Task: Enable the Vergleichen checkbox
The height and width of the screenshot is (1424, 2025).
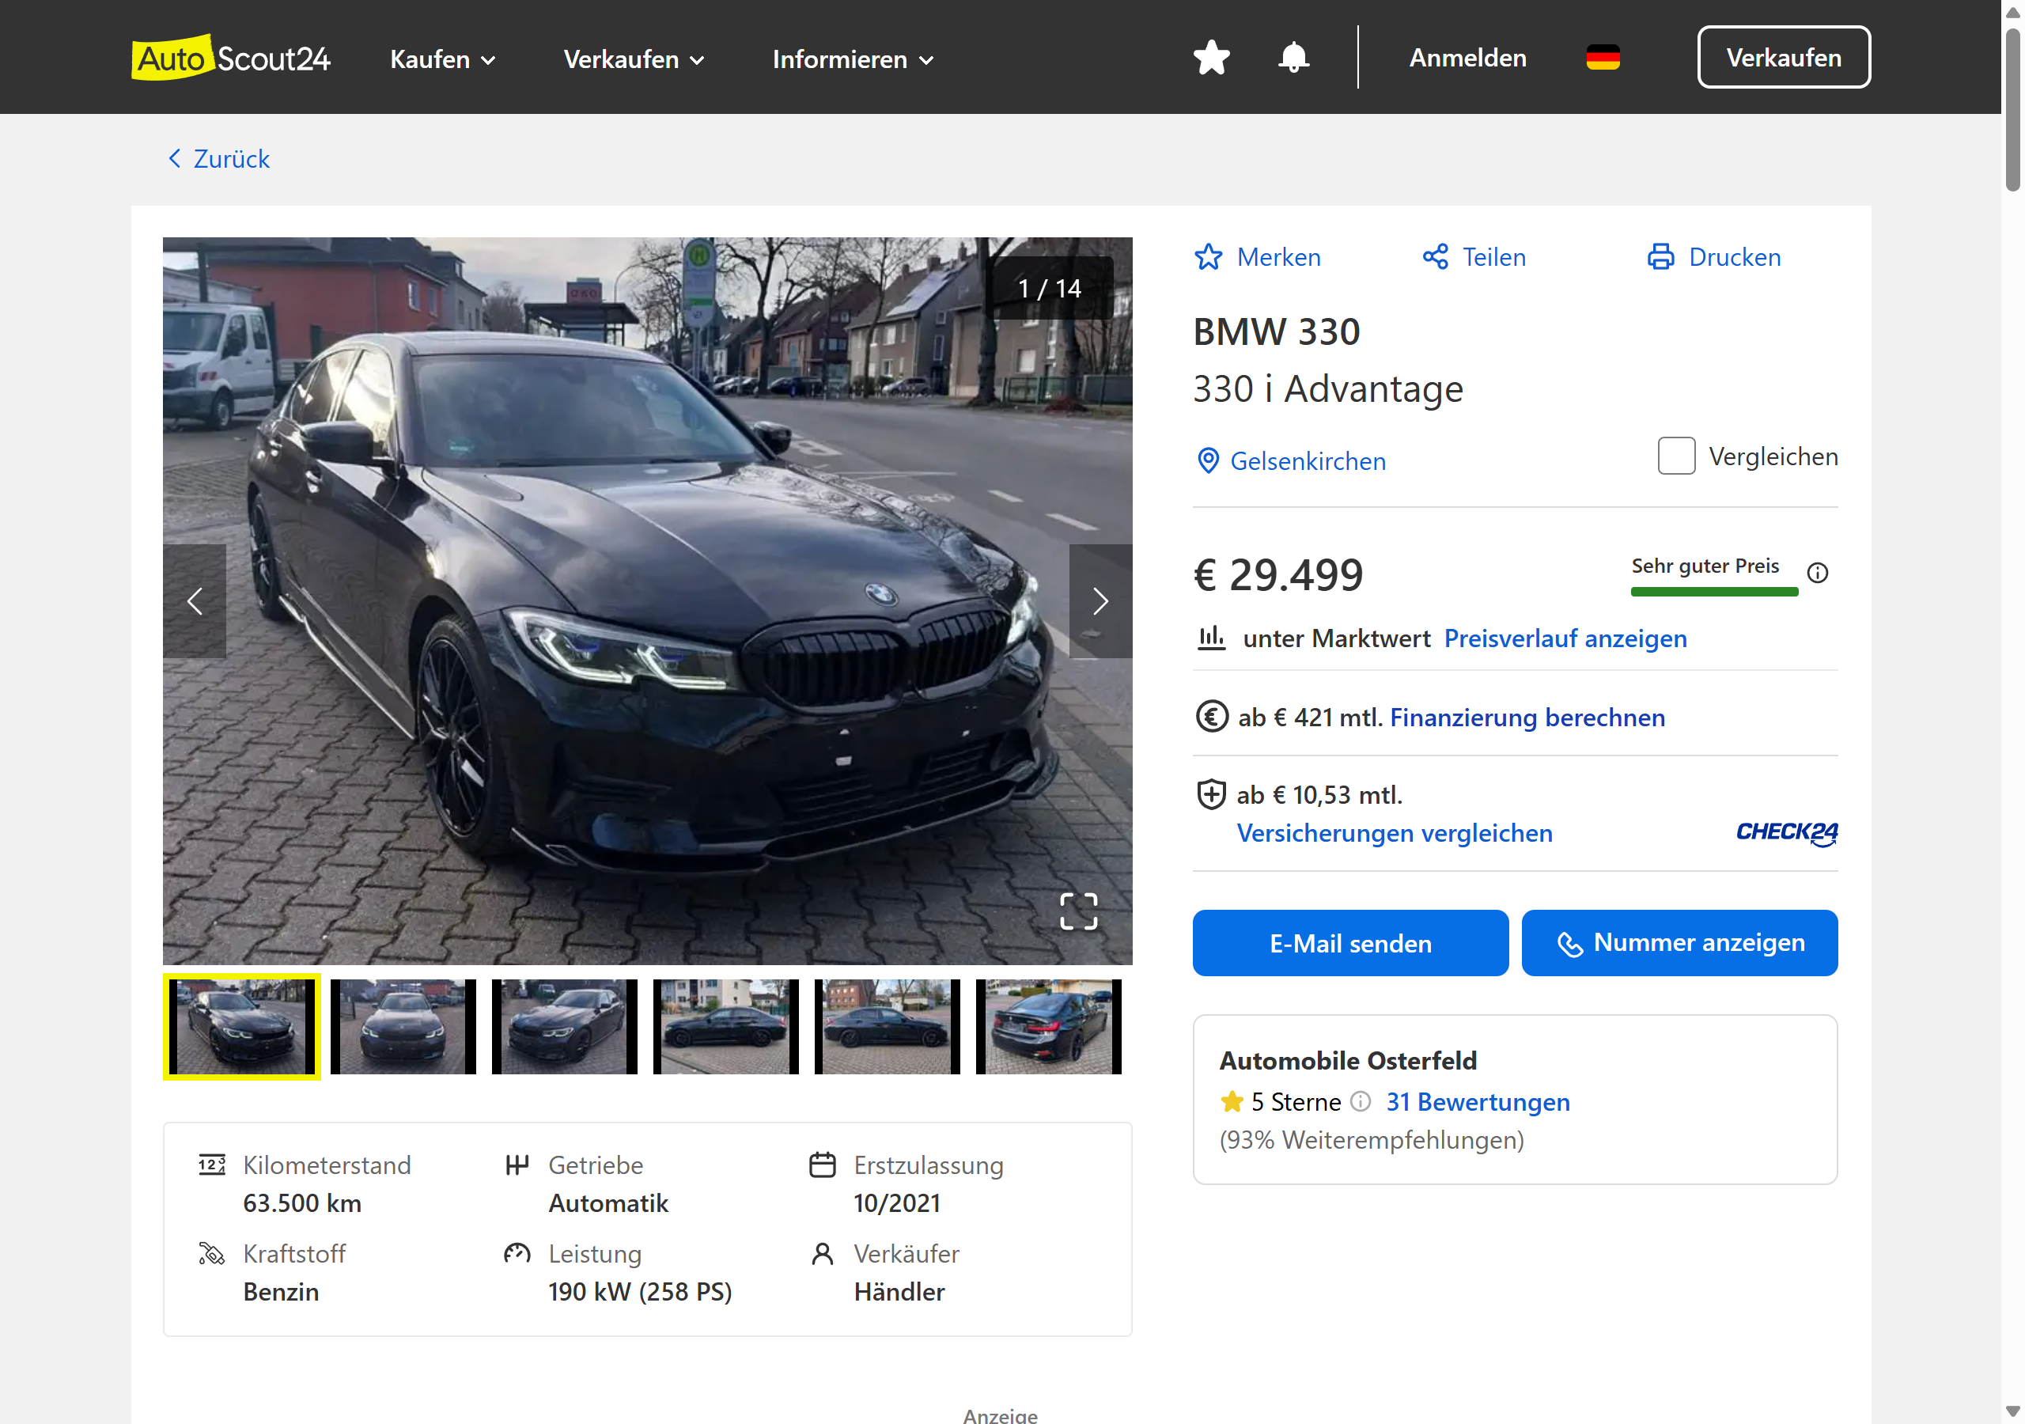Action: pos(1675,455)
